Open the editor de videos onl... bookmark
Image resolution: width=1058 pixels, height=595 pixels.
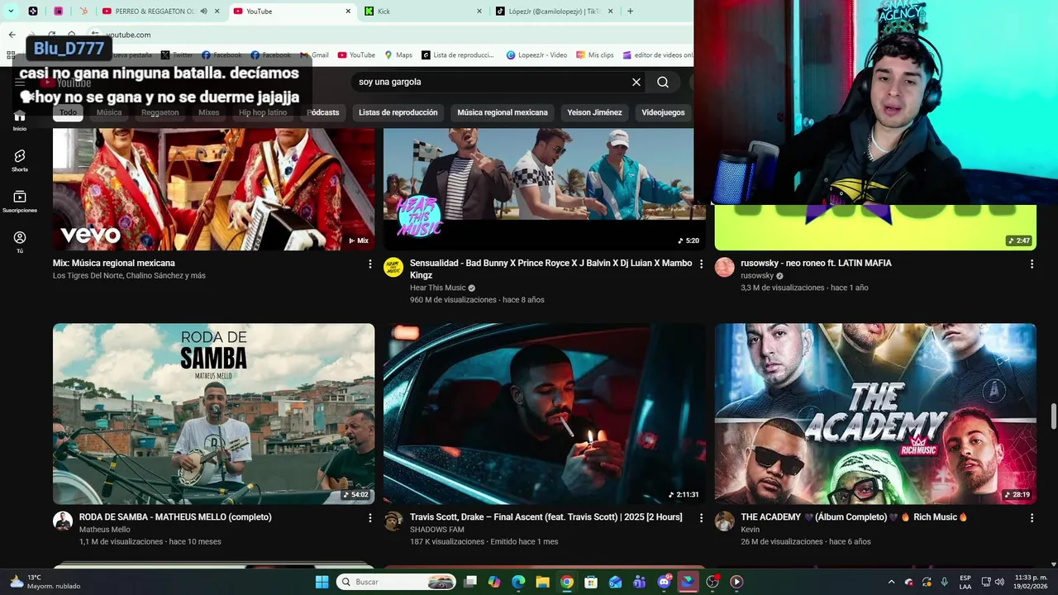pyautogui.click(x=658, y=55)
